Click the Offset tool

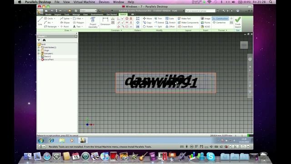[170, 26]
